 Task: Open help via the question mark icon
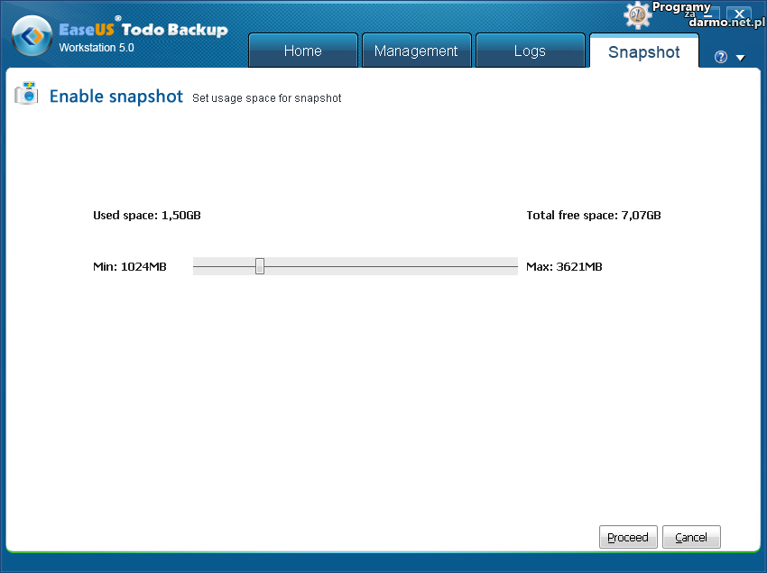(x=720, y=57)
